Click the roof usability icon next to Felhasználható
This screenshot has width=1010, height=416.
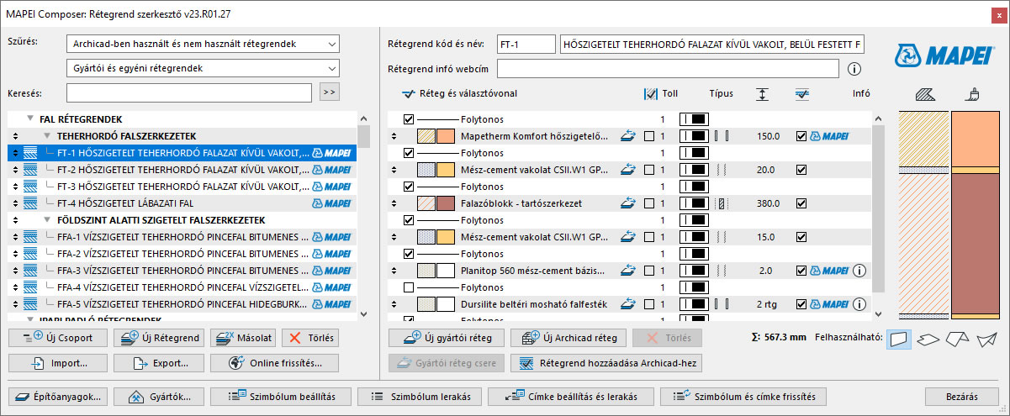click(958, 339)
